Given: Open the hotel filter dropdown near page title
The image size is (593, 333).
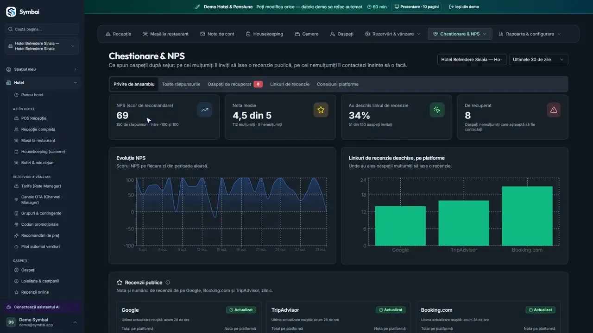Looking at the screenshot, I should click(x=472, y=60).
